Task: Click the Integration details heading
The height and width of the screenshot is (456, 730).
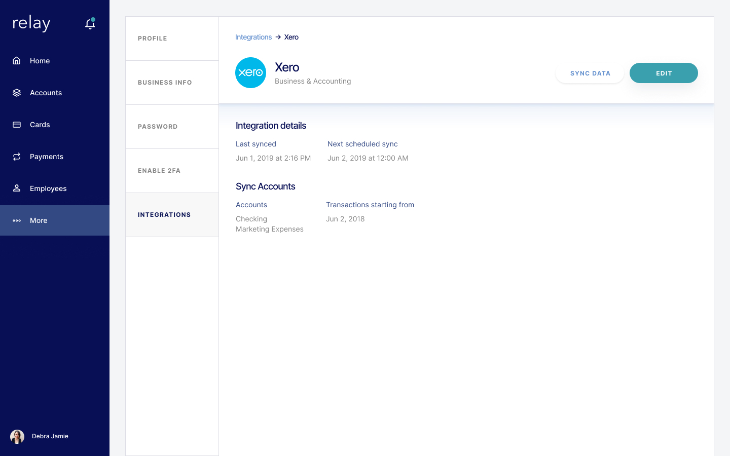Action: pyautogui.click(x=271, y=126)
